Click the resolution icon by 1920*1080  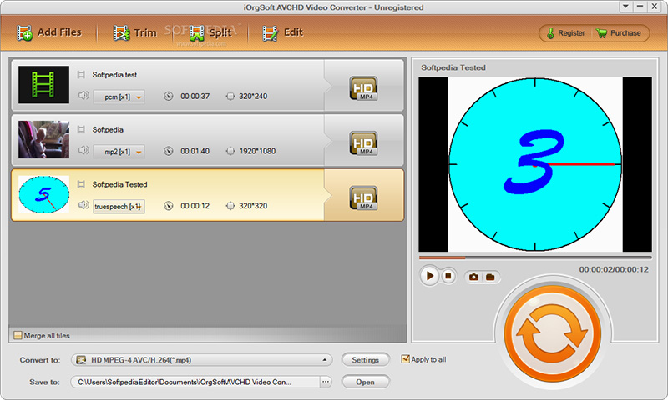click(230, 151)
